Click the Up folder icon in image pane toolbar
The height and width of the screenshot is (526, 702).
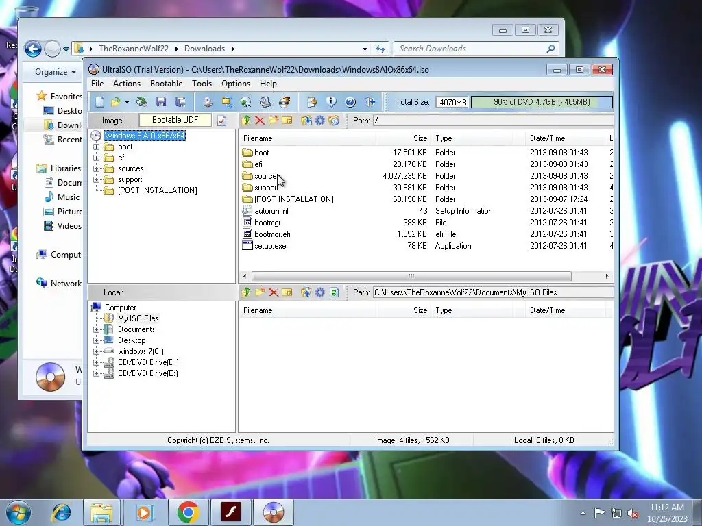246,121
